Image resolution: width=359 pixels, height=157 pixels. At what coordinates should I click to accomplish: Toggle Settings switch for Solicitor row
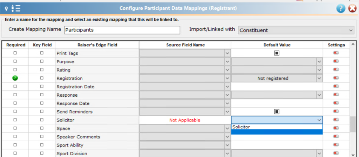(336, 120)
